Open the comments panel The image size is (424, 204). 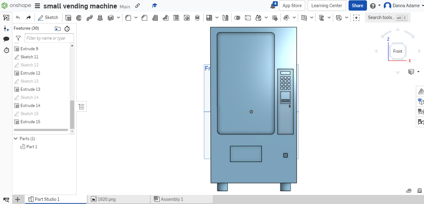(x=6, y=39)
